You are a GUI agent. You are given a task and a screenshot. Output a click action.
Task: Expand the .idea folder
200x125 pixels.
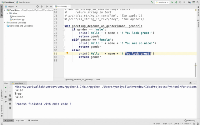click(7, 13)
